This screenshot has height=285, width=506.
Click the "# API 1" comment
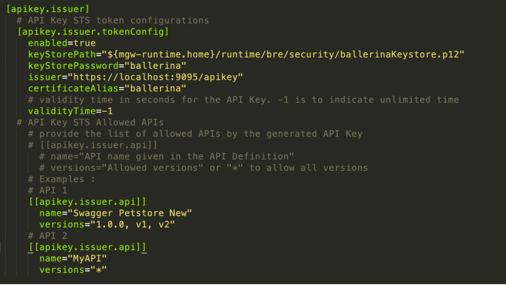pyautogui.click(x=47, y=190)
